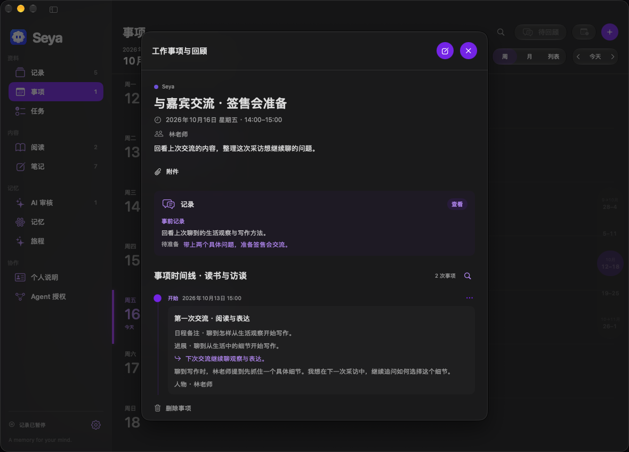Click the calendar icon button beside 待回顾
The height and width of the screenshot is (452, 629).
[x=584, y=32]
